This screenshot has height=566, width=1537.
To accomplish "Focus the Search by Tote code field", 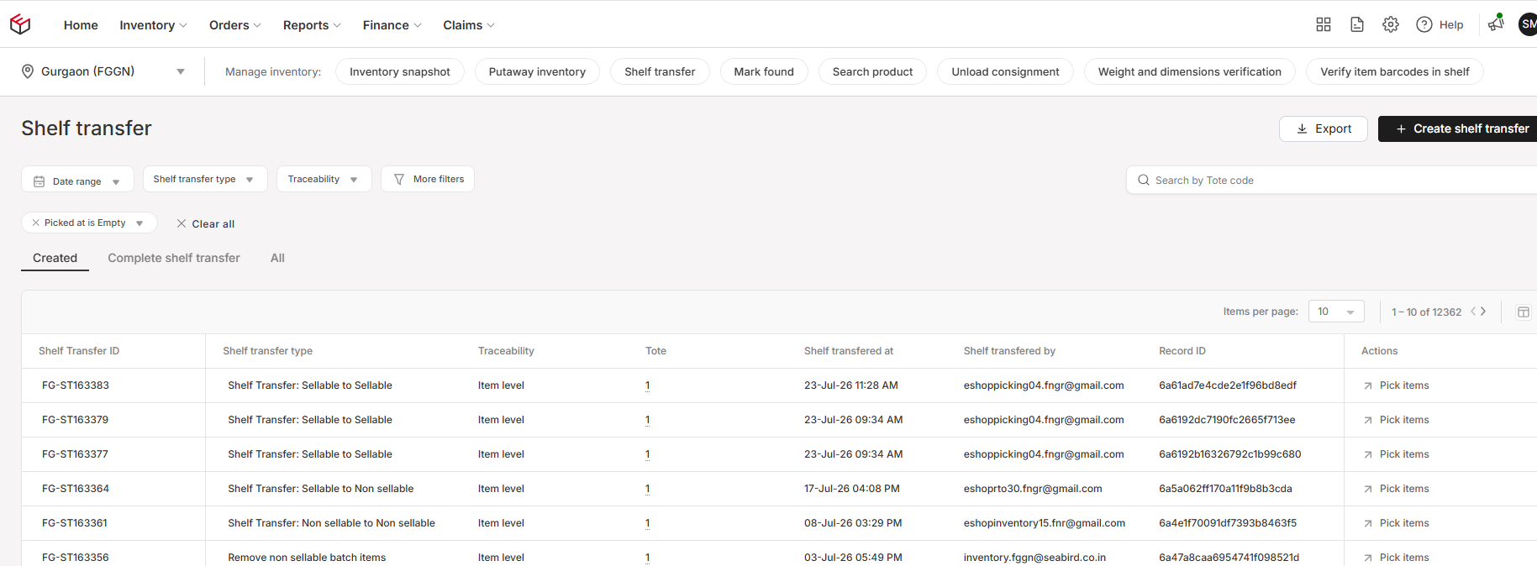I will pos(1336,180).
